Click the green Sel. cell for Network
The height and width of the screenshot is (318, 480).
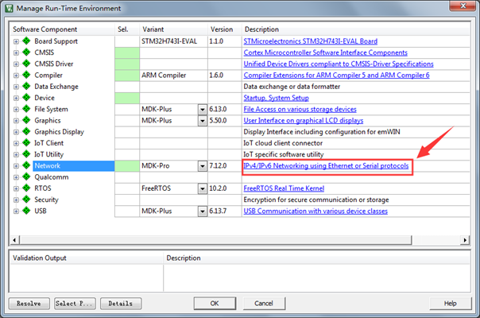pos(127,165)
